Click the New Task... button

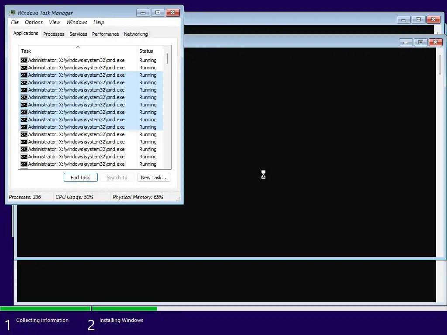[154, 178]
